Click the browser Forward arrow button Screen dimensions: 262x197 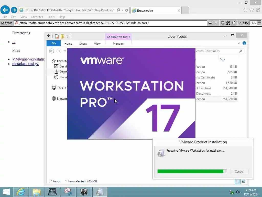[14, 10]
